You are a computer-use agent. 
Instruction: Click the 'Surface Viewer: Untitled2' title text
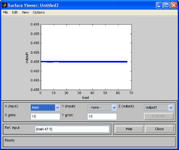(33, 5)
